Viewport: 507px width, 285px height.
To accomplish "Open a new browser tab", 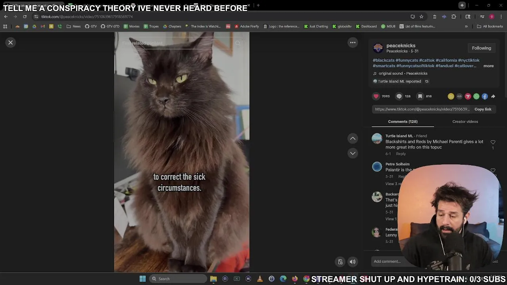I will click(x=258, y=5).
